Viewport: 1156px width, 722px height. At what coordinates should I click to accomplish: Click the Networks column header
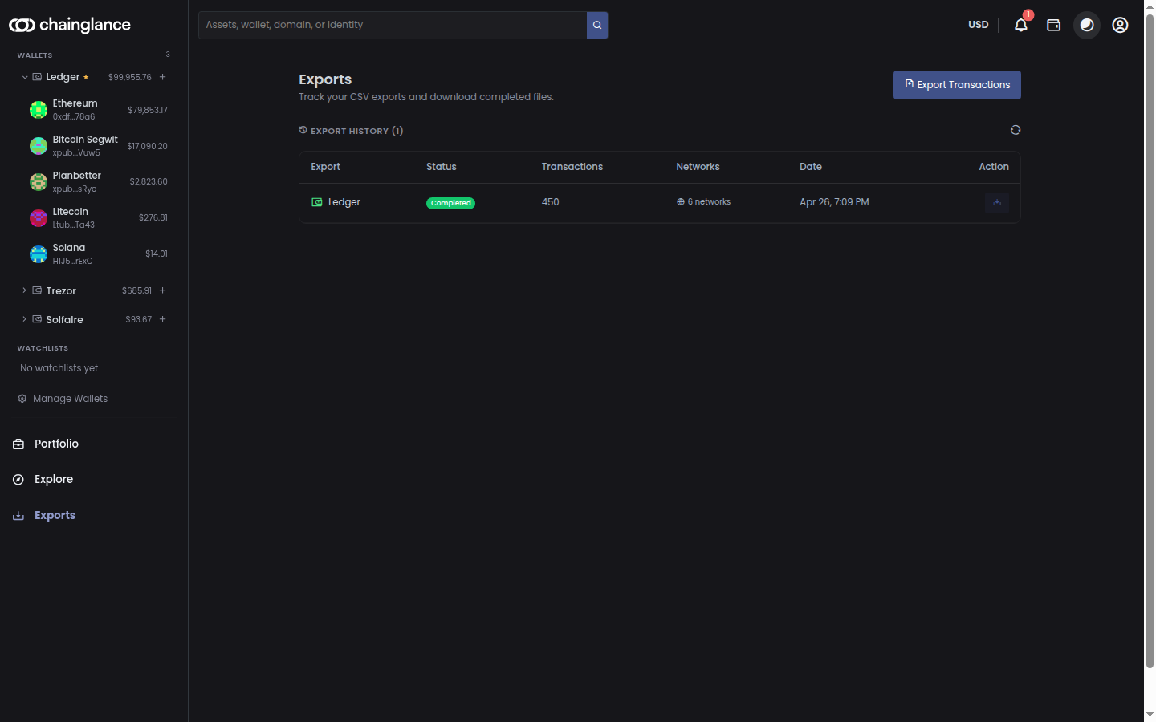tap(698, 167)
